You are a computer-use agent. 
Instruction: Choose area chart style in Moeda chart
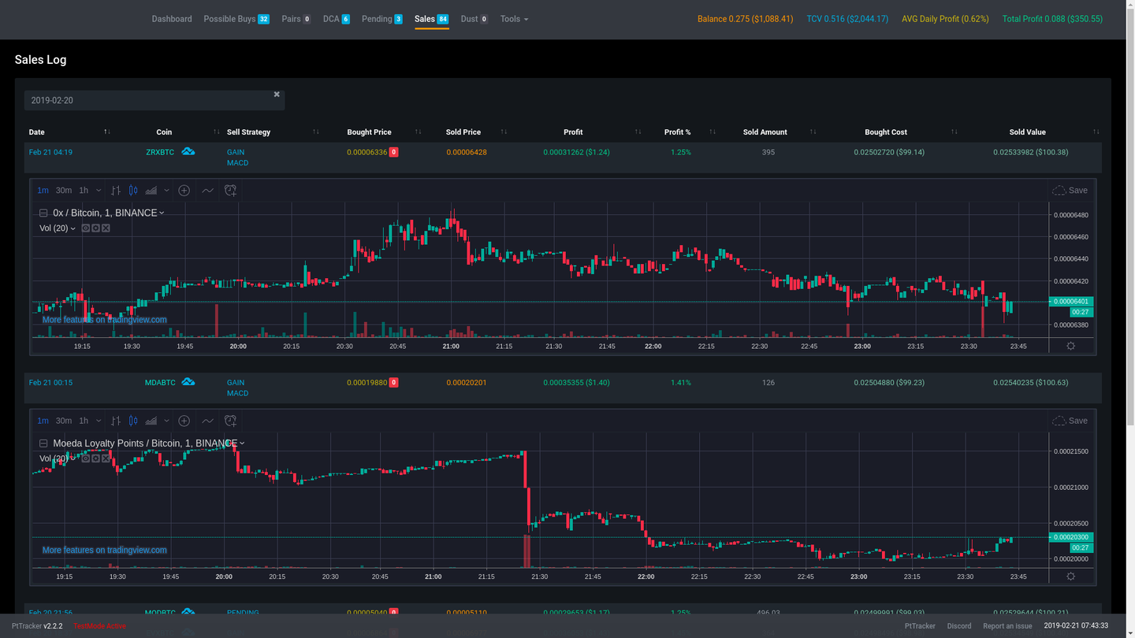click(x=151, y=421)
